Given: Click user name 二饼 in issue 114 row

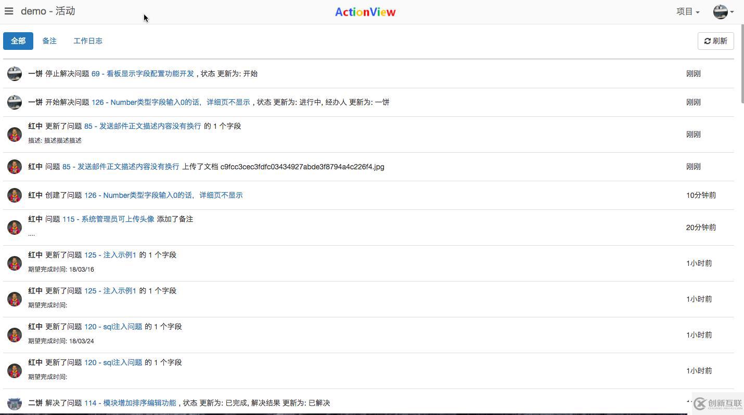Looking at the screenshot, I should (35, 403).
